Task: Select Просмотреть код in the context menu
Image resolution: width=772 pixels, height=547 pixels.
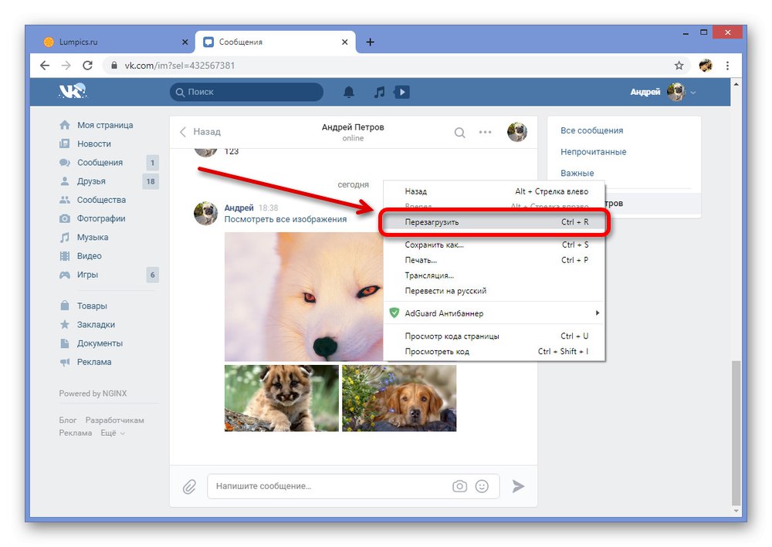Action: pos(494,351)
